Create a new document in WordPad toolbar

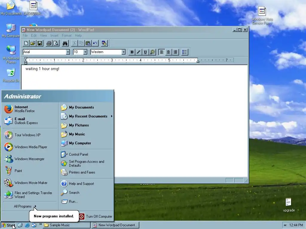26,43
